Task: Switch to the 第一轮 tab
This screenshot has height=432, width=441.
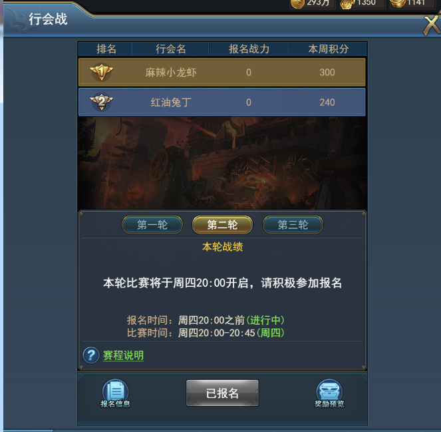Action: tap(152, 224)
